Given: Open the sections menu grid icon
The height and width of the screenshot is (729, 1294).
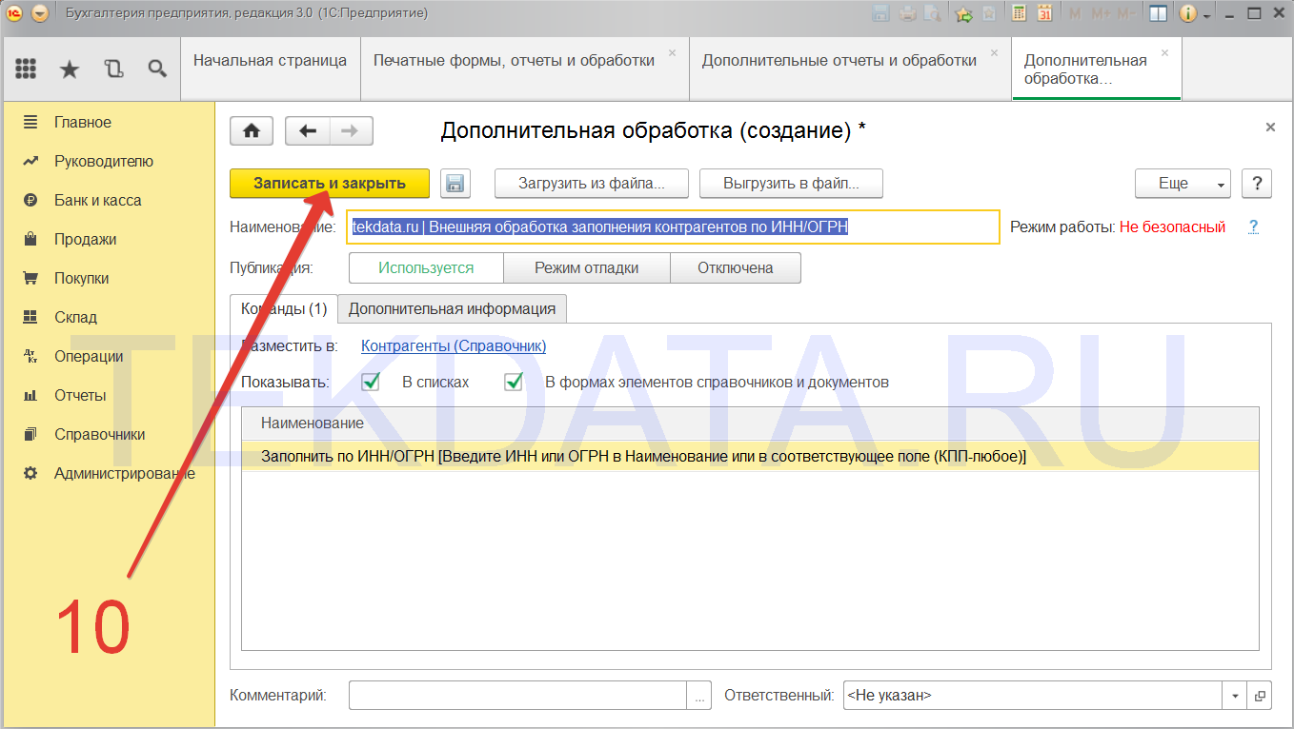Looking at the screenshot, I should (26, 69).
